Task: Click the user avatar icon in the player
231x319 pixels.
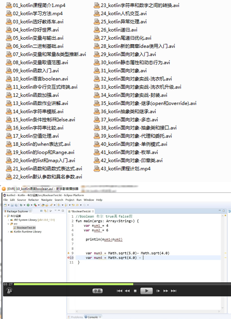Action: (9, 291)
